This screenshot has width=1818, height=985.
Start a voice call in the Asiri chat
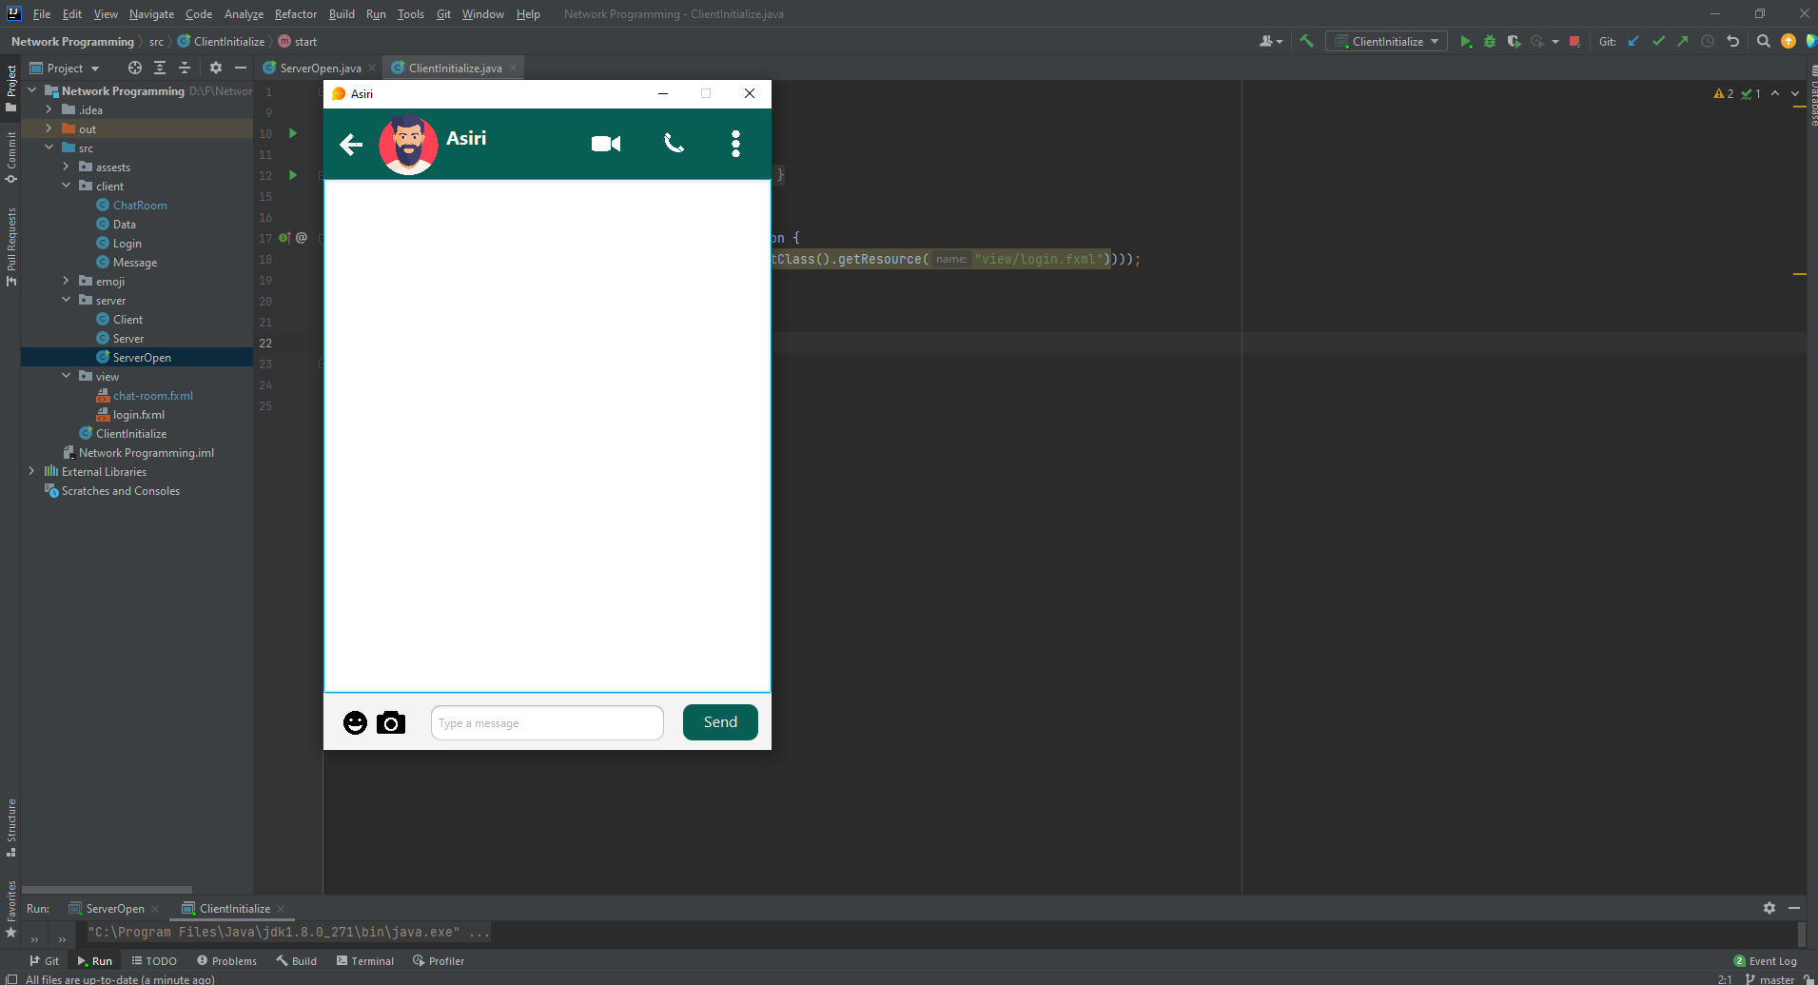click(673, 144)
